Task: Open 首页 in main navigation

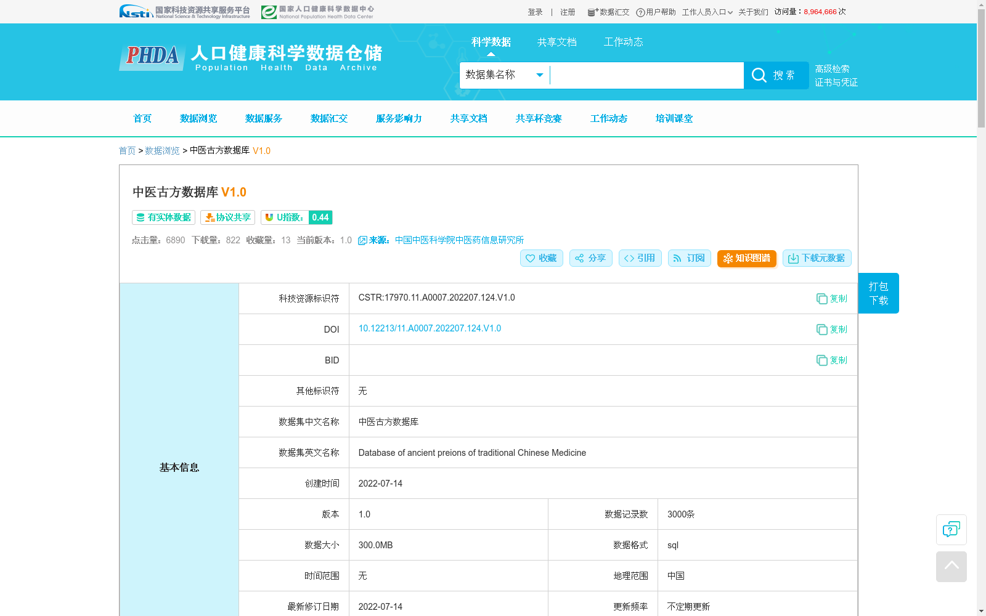Action: coord(142,118)
